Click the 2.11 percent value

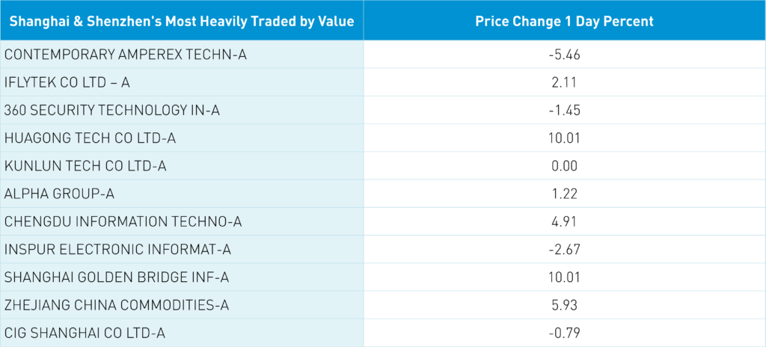pos(564,82)
